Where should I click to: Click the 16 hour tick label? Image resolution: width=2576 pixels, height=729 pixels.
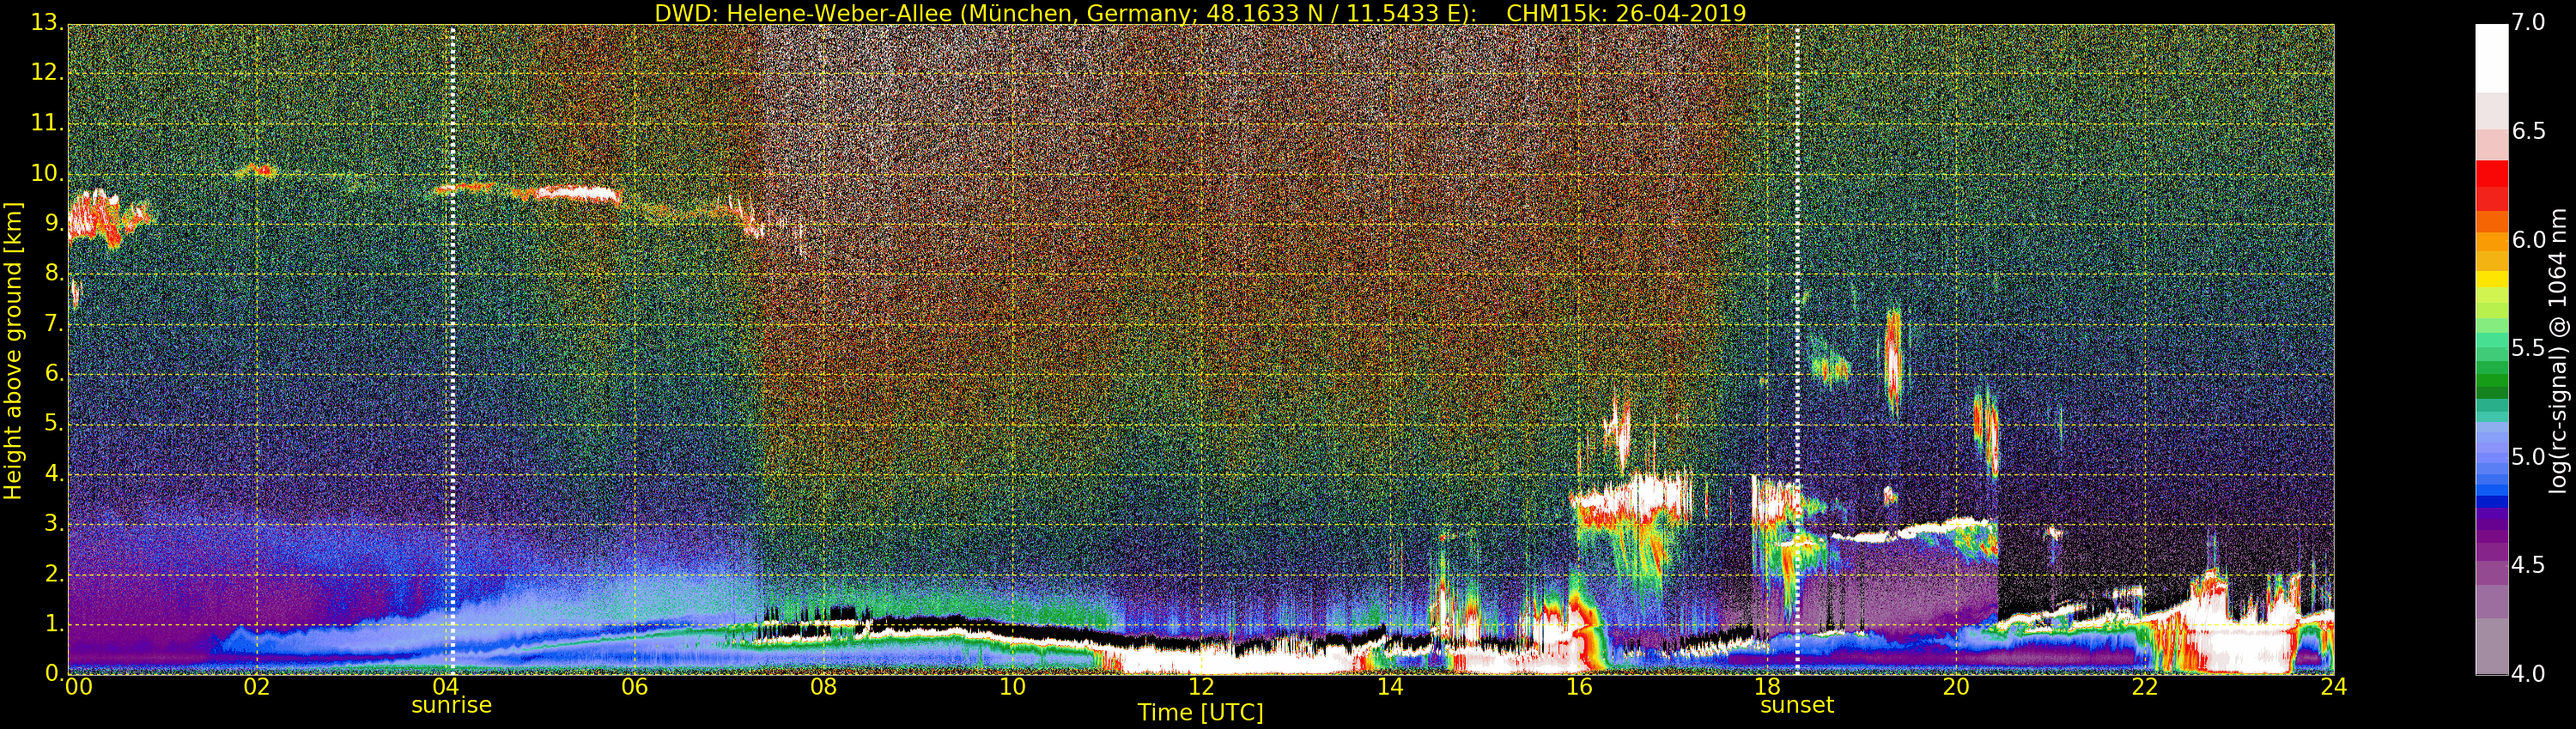click(1579, 687)
